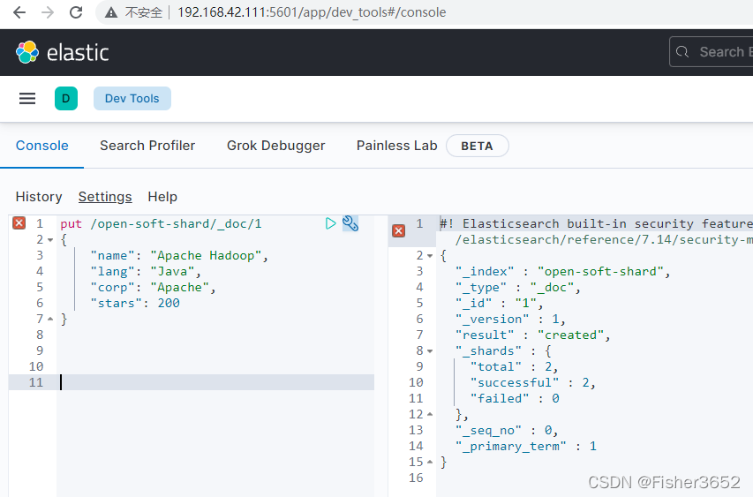
Task: Open console History
Action: pyautogui.click(x=39, y=197)
